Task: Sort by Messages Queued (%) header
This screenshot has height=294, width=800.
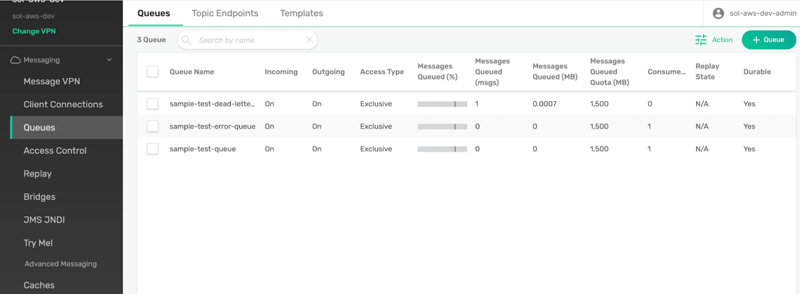Action: pos(437,72)
